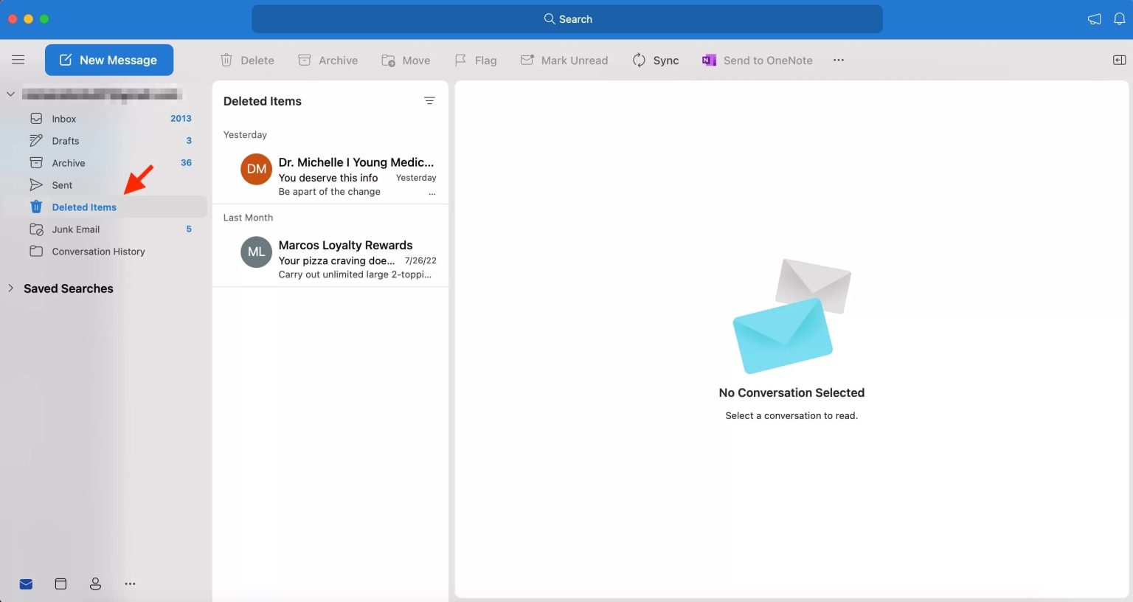1133x602 pixels.
Task: Toggle the folder pane with the hamburger icon
Action: 18,59
